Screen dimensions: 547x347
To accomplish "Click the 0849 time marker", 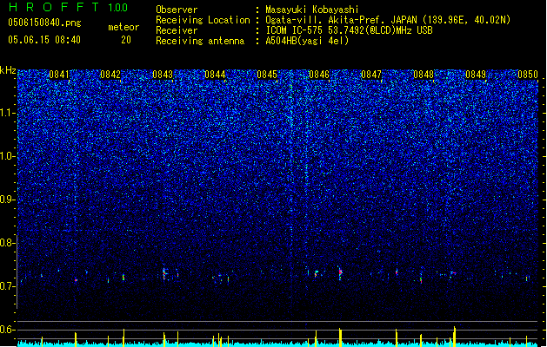I will [476, 75].
